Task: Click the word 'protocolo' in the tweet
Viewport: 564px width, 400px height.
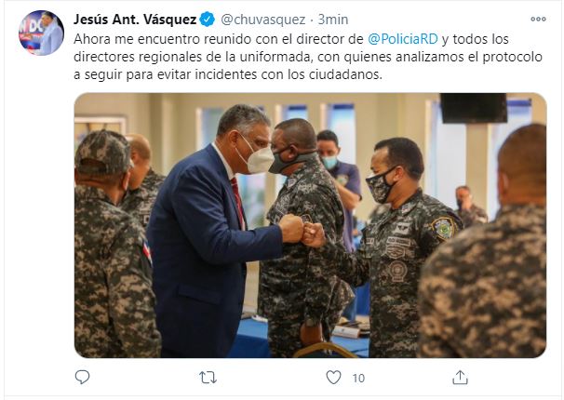Action: [512, 57]
